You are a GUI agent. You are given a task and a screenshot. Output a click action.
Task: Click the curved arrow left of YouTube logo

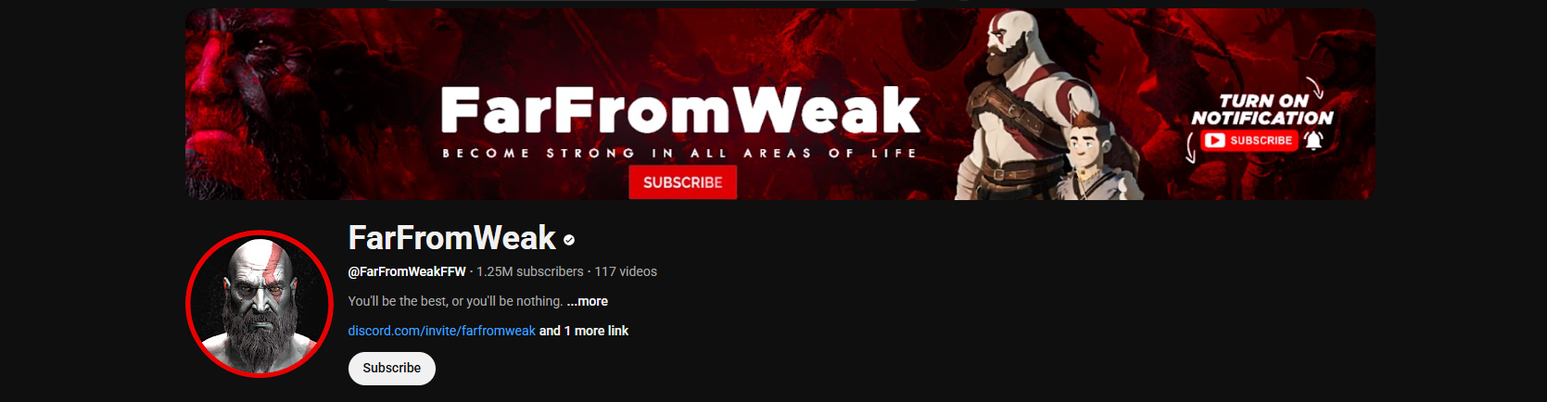click(x=1191, y=148)
